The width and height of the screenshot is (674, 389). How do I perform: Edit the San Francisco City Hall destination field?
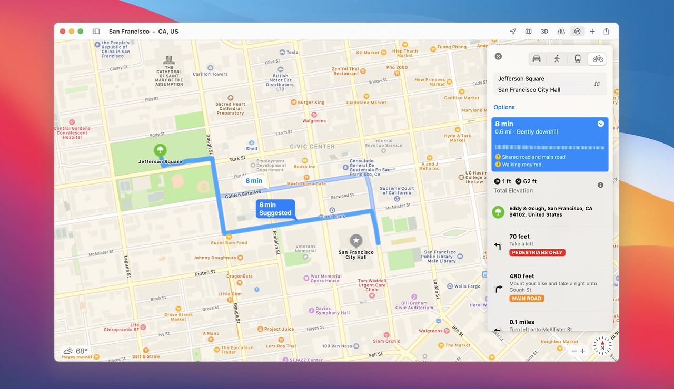541,90
